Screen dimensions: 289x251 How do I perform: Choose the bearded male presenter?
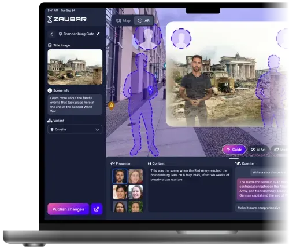tap(120, 176)
